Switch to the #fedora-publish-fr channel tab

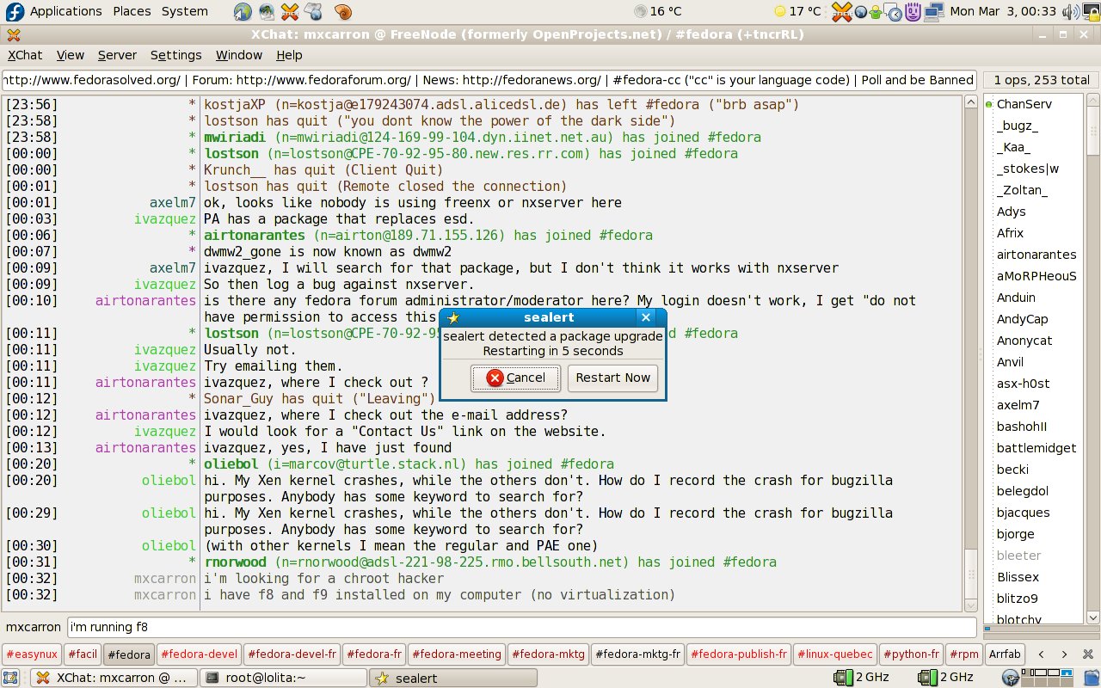point(739,654)
